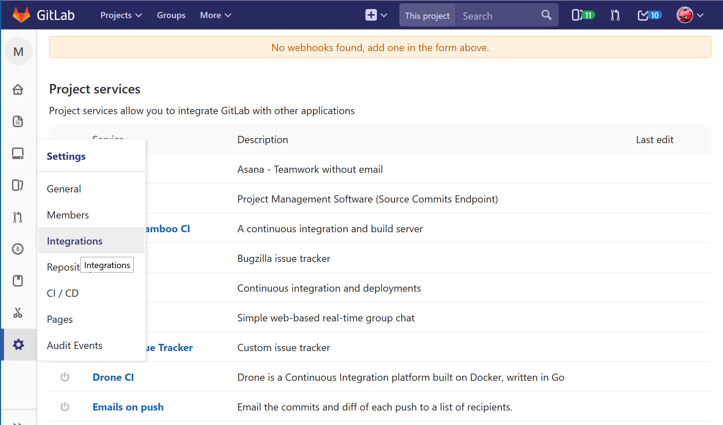Open the Emails on push link
Viewport: 723px width, 425px height.
click(x=128, y=407)
